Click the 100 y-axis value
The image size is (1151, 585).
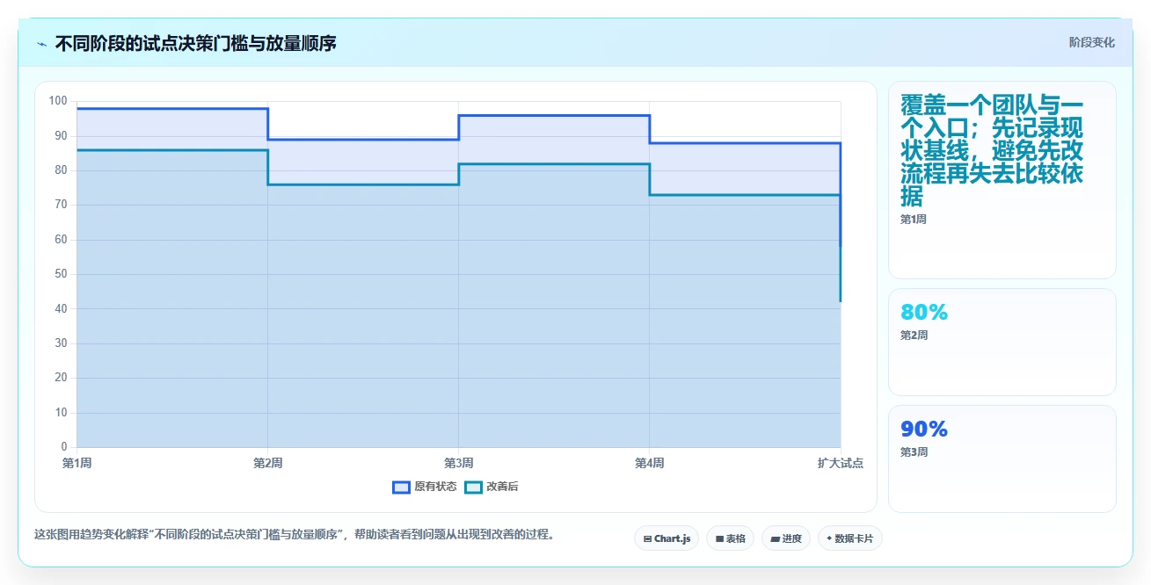pyautogui.click(x=58, y=101)
